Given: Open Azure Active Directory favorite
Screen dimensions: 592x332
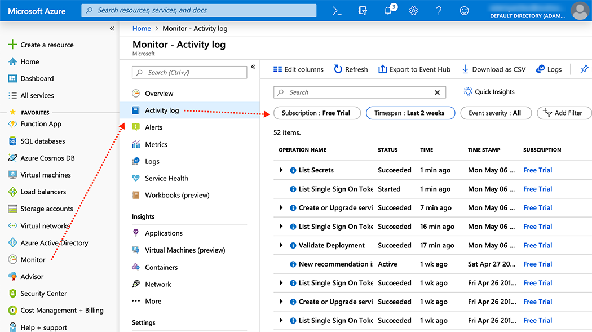Looking at the screenshot, I should pos(48,242).
